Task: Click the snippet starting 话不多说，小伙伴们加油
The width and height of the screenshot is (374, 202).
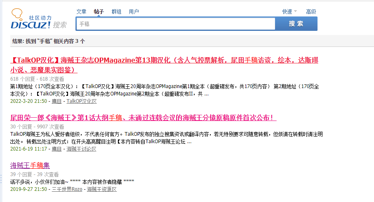Action: [72, 182]
